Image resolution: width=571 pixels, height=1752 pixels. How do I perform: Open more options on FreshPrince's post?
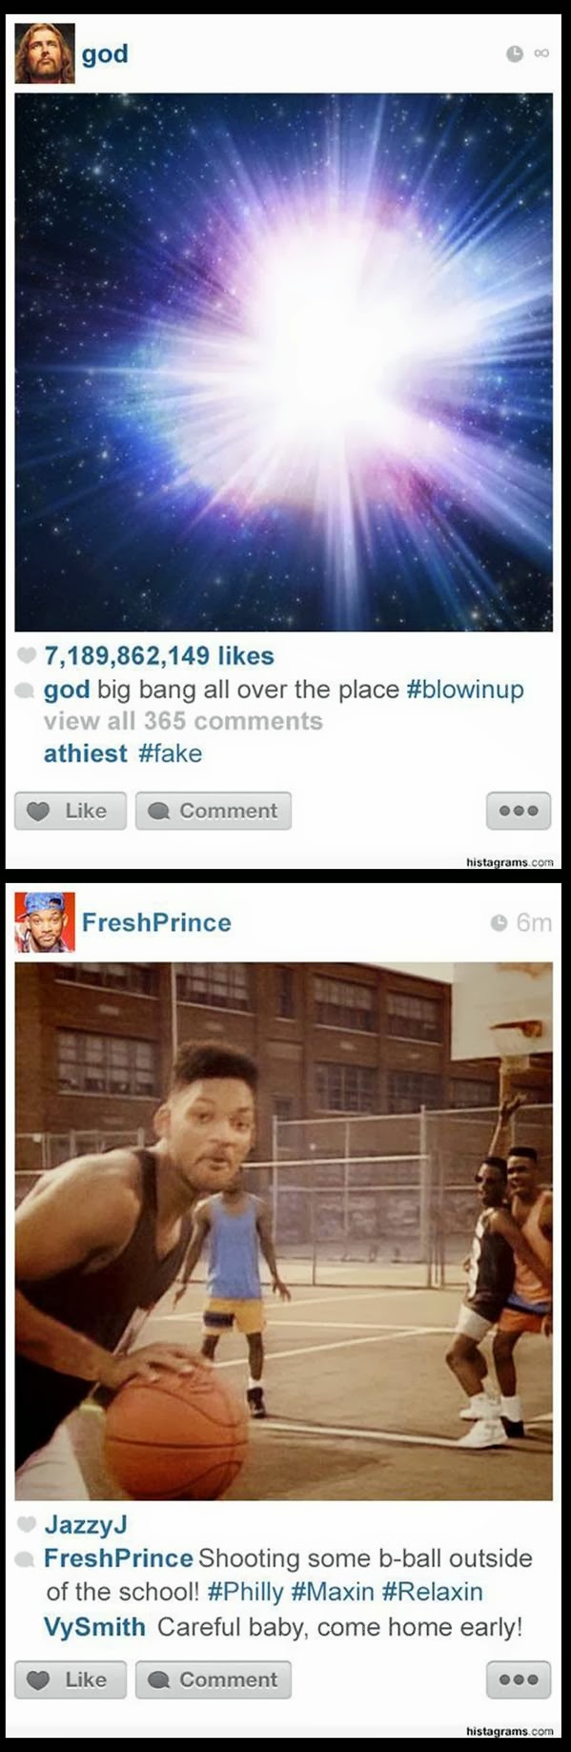(519, 1680)
